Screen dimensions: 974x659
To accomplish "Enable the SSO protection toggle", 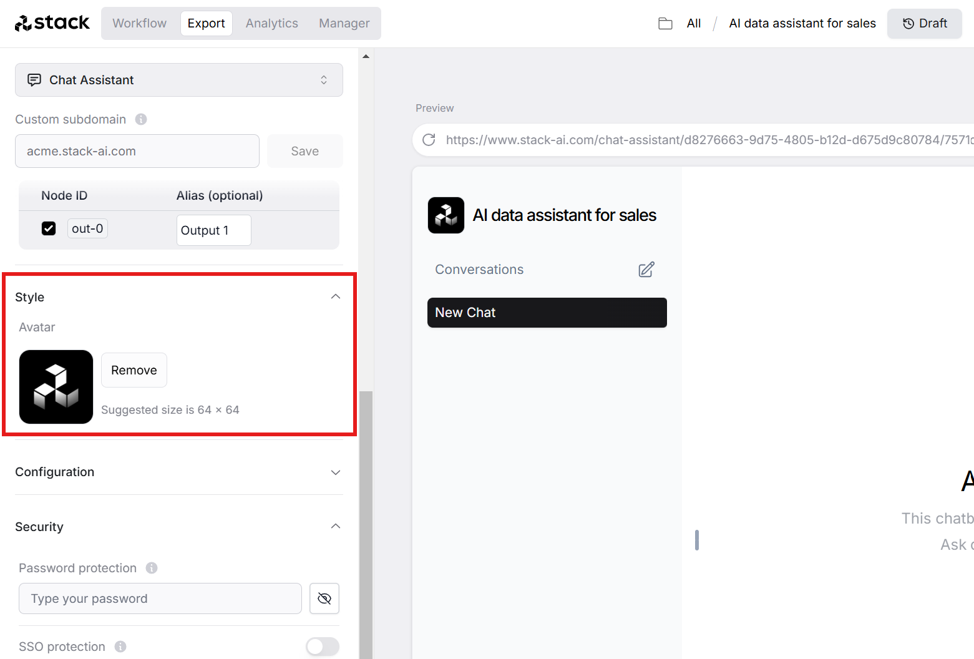I will click(323, 647).
